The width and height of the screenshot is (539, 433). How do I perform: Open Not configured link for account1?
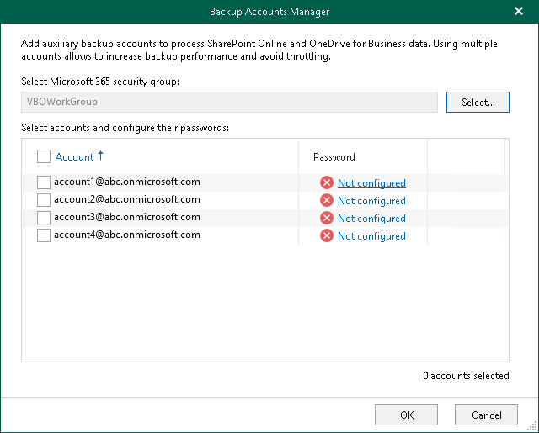click(x=371, y=183)
